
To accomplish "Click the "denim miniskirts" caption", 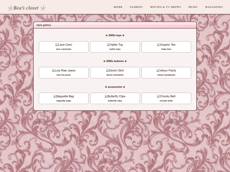I will click(x=115, y=75).
